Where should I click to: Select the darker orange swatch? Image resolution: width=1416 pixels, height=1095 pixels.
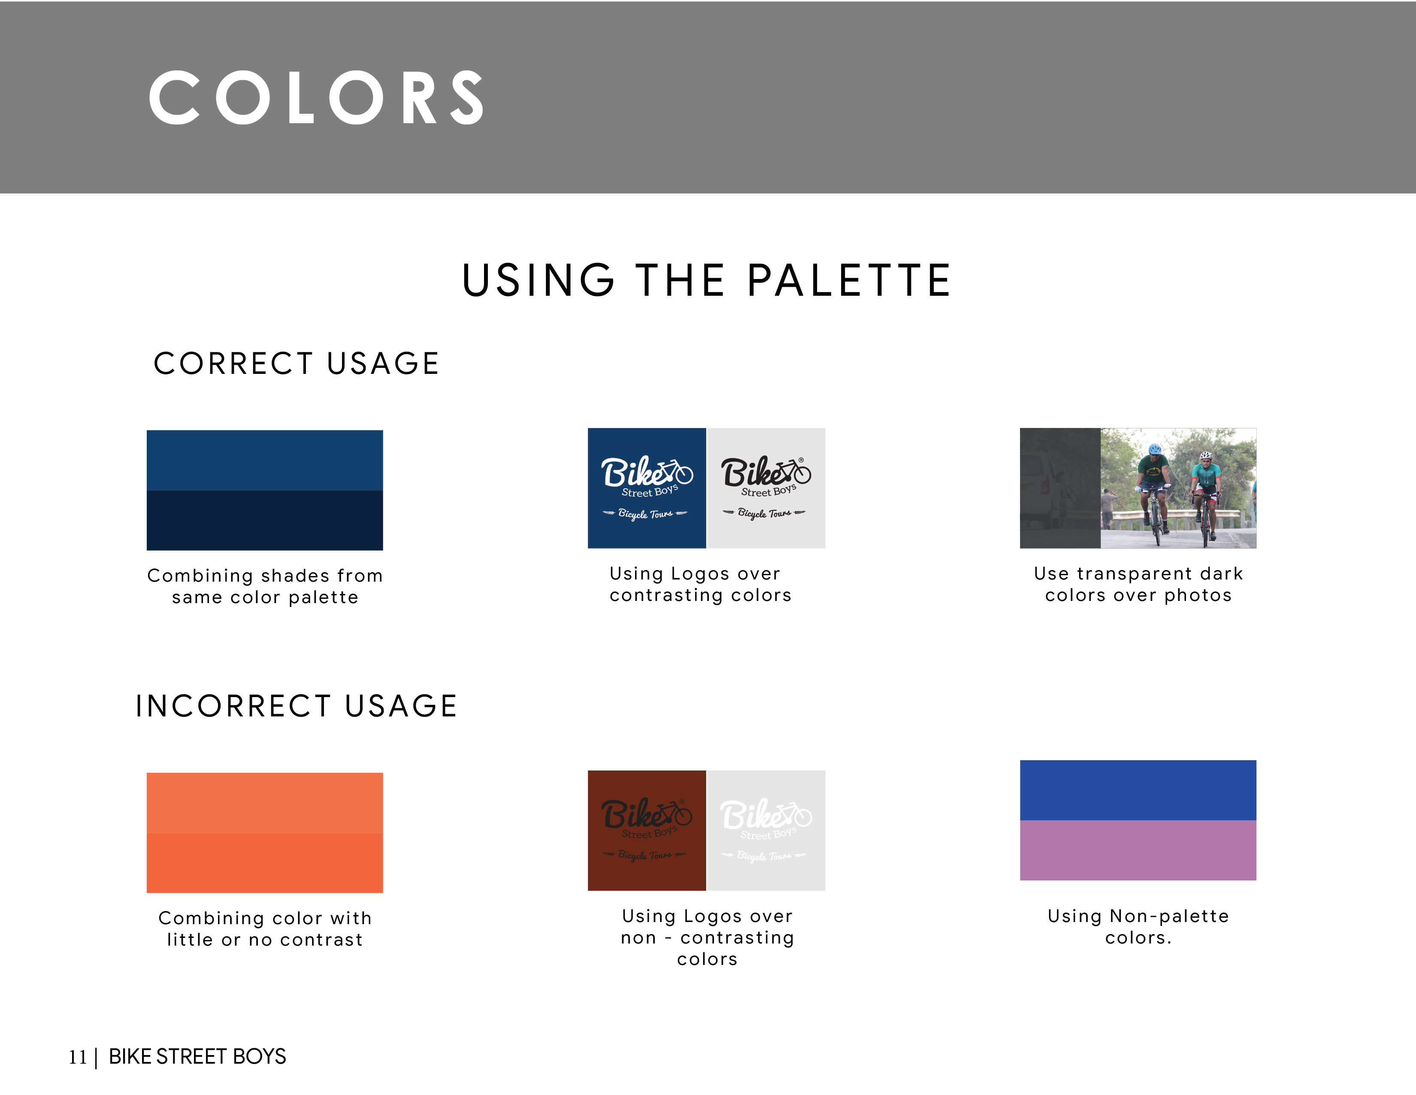[x=264, y=863]
